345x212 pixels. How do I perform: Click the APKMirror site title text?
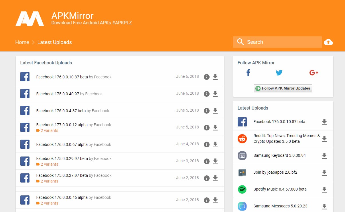(x=72, y=15)
